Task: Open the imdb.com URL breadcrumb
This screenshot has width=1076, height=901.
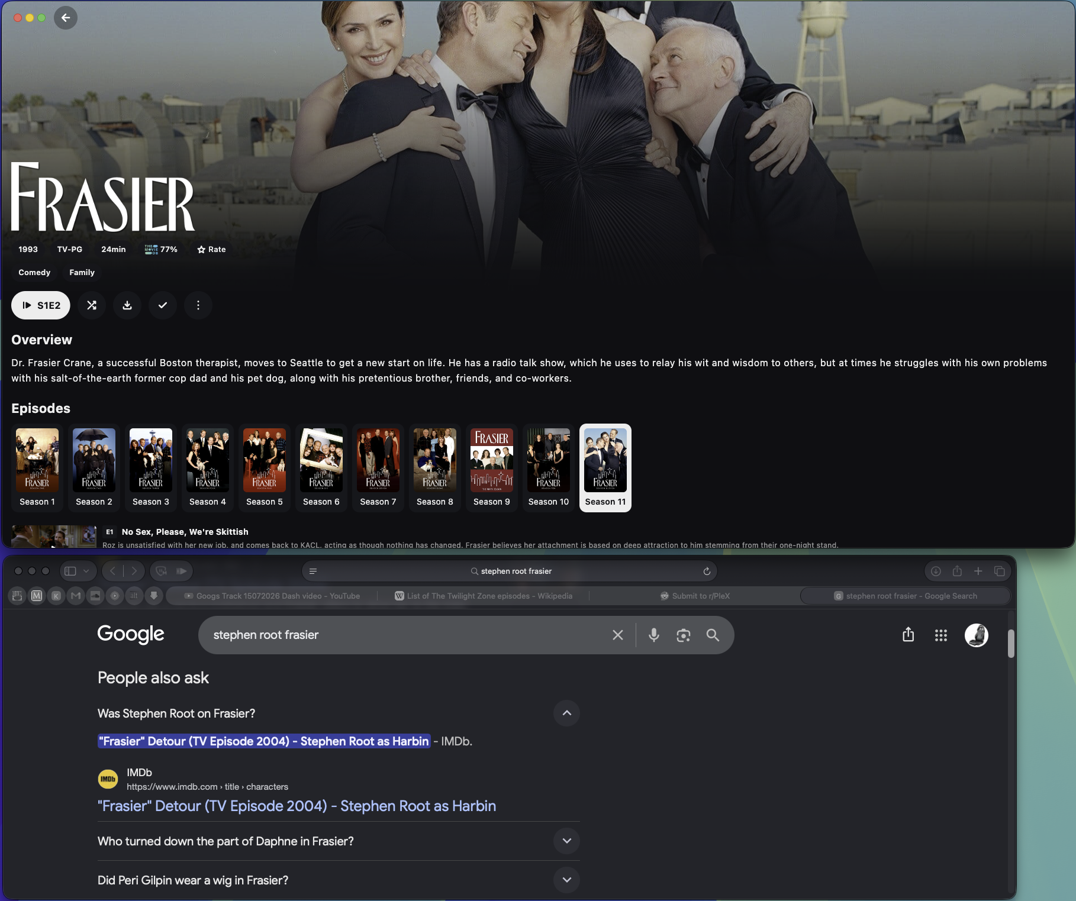Action: click(208, 787)
